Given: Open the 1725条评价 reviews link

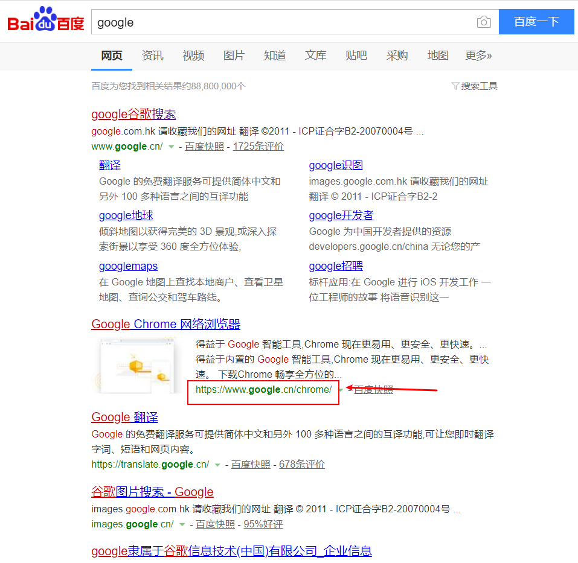Looking at the screenshot, I should [258, 147].
